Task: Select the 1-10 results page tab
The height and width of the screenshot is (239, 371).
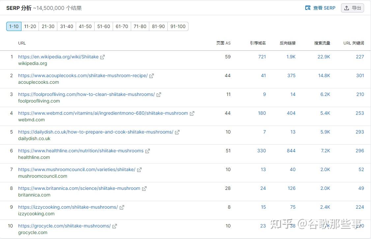Action: [14, 26]
